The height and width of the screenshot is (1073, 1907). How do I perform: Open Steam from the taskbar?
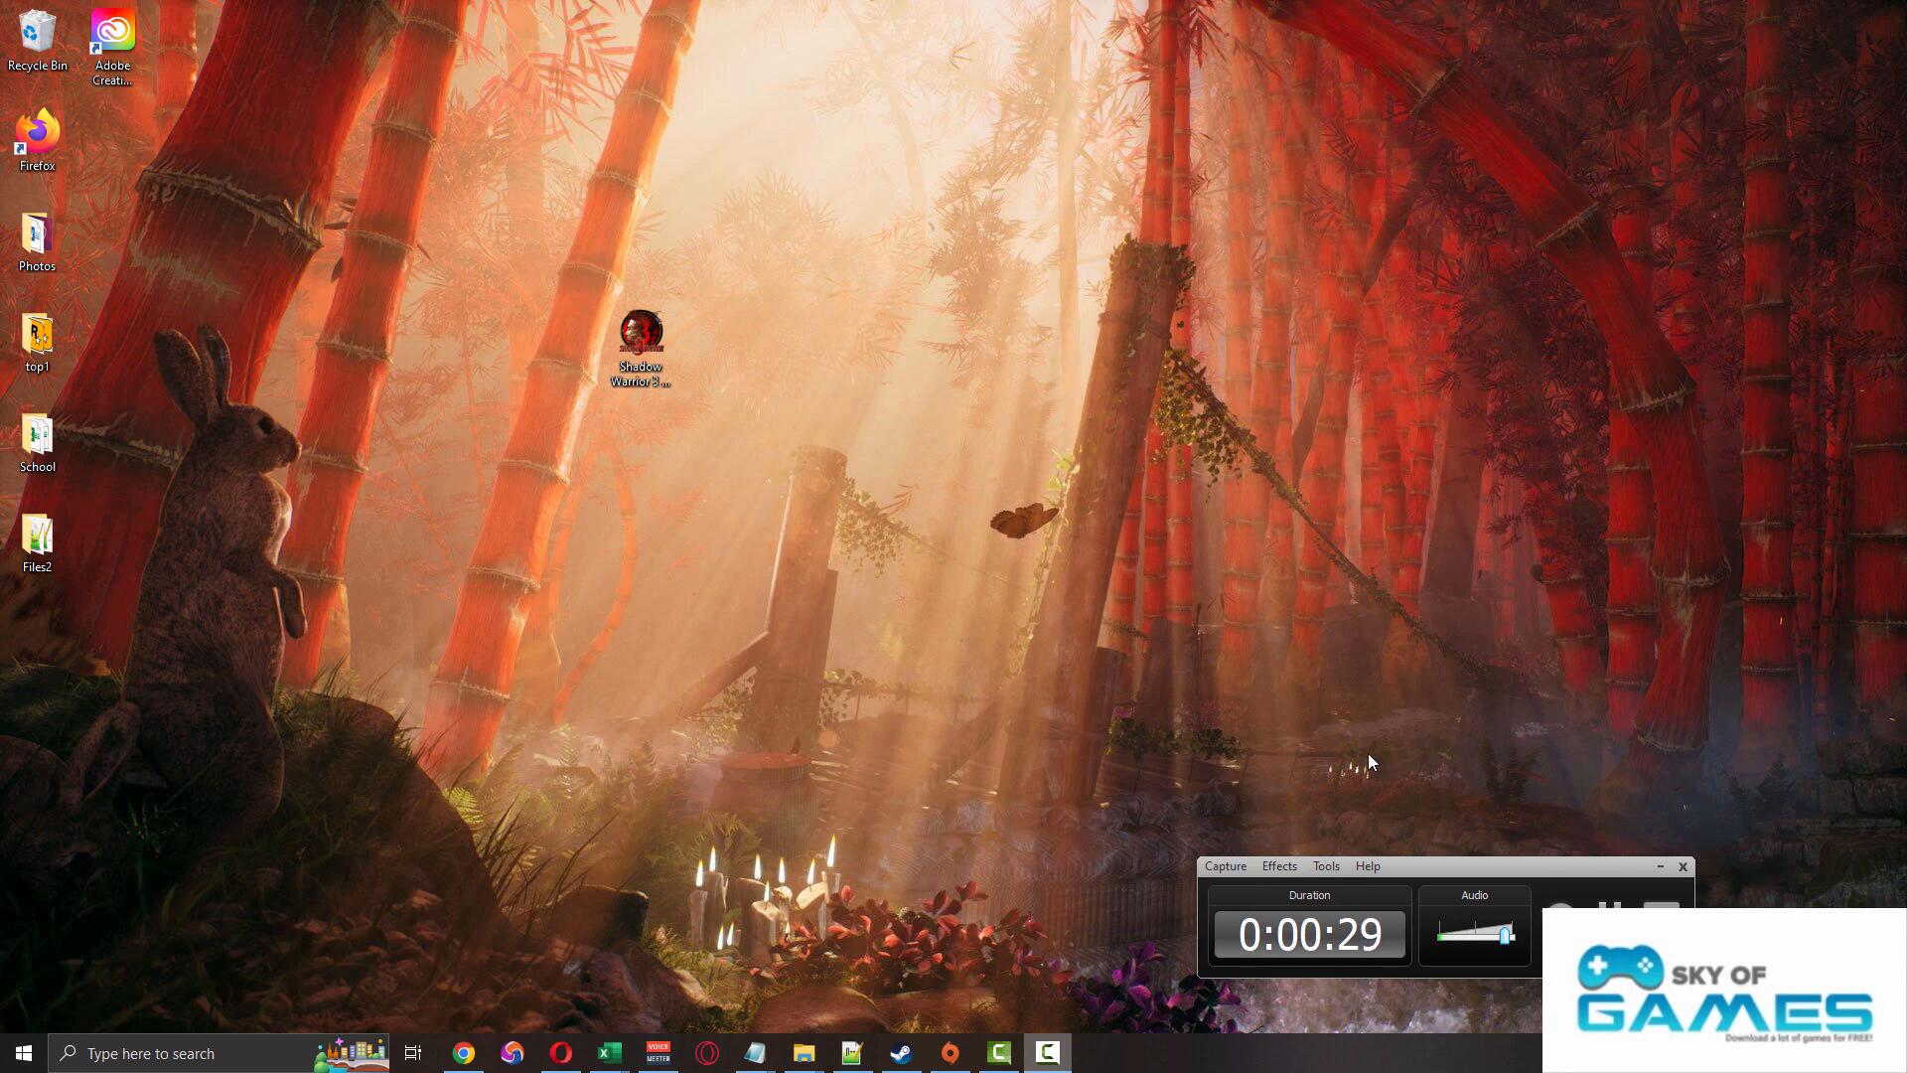pos(901,1053)
